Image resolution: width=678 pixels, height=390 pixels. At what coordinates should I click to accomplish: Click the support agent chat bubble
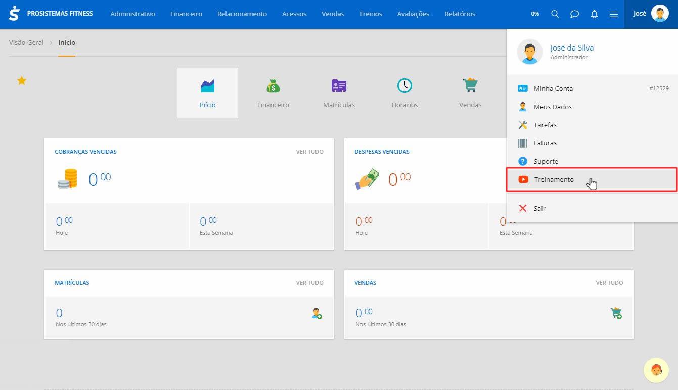click(656, 370)
